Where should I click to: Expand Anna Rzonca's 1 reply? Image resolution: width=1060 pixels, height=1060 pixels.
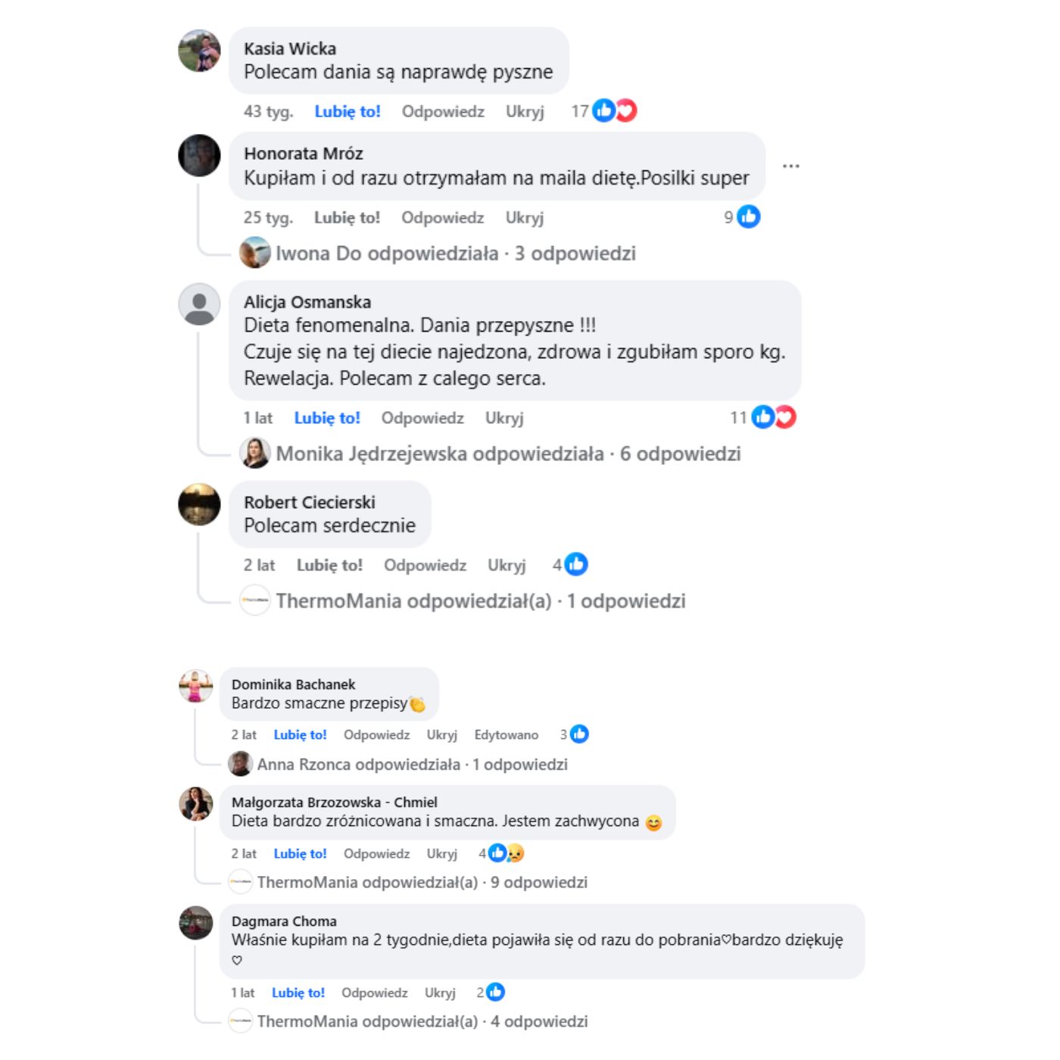click(413, 765)
